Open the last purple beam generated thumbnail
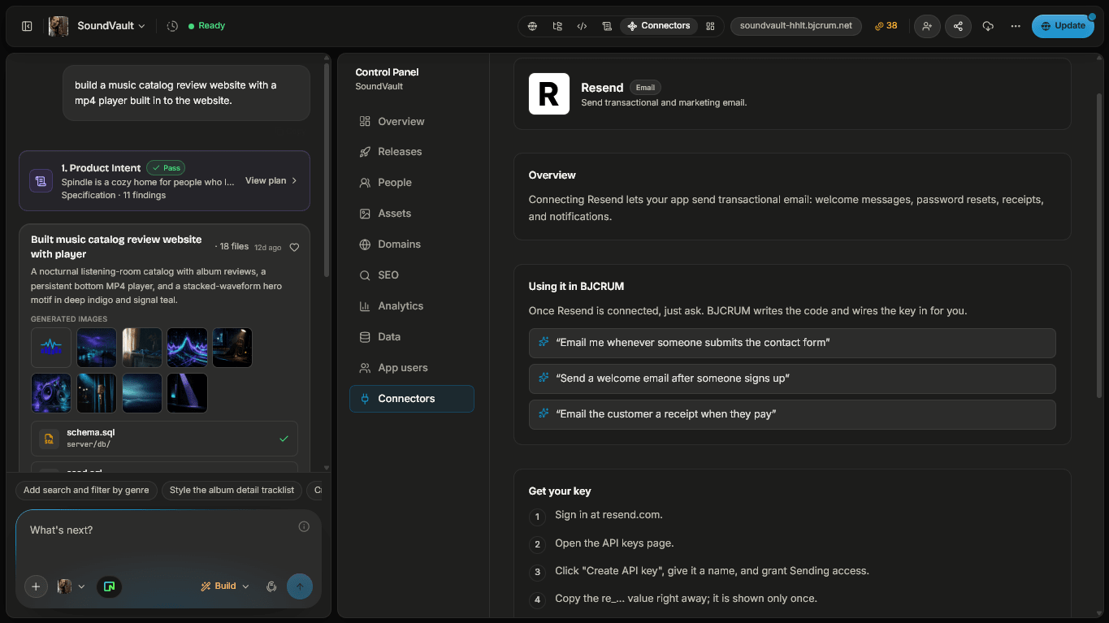 [187, 393]
